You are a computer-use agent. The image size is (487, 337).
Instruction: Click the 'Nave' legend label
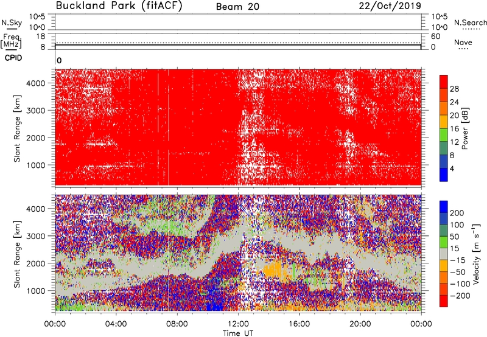(463, 43)
